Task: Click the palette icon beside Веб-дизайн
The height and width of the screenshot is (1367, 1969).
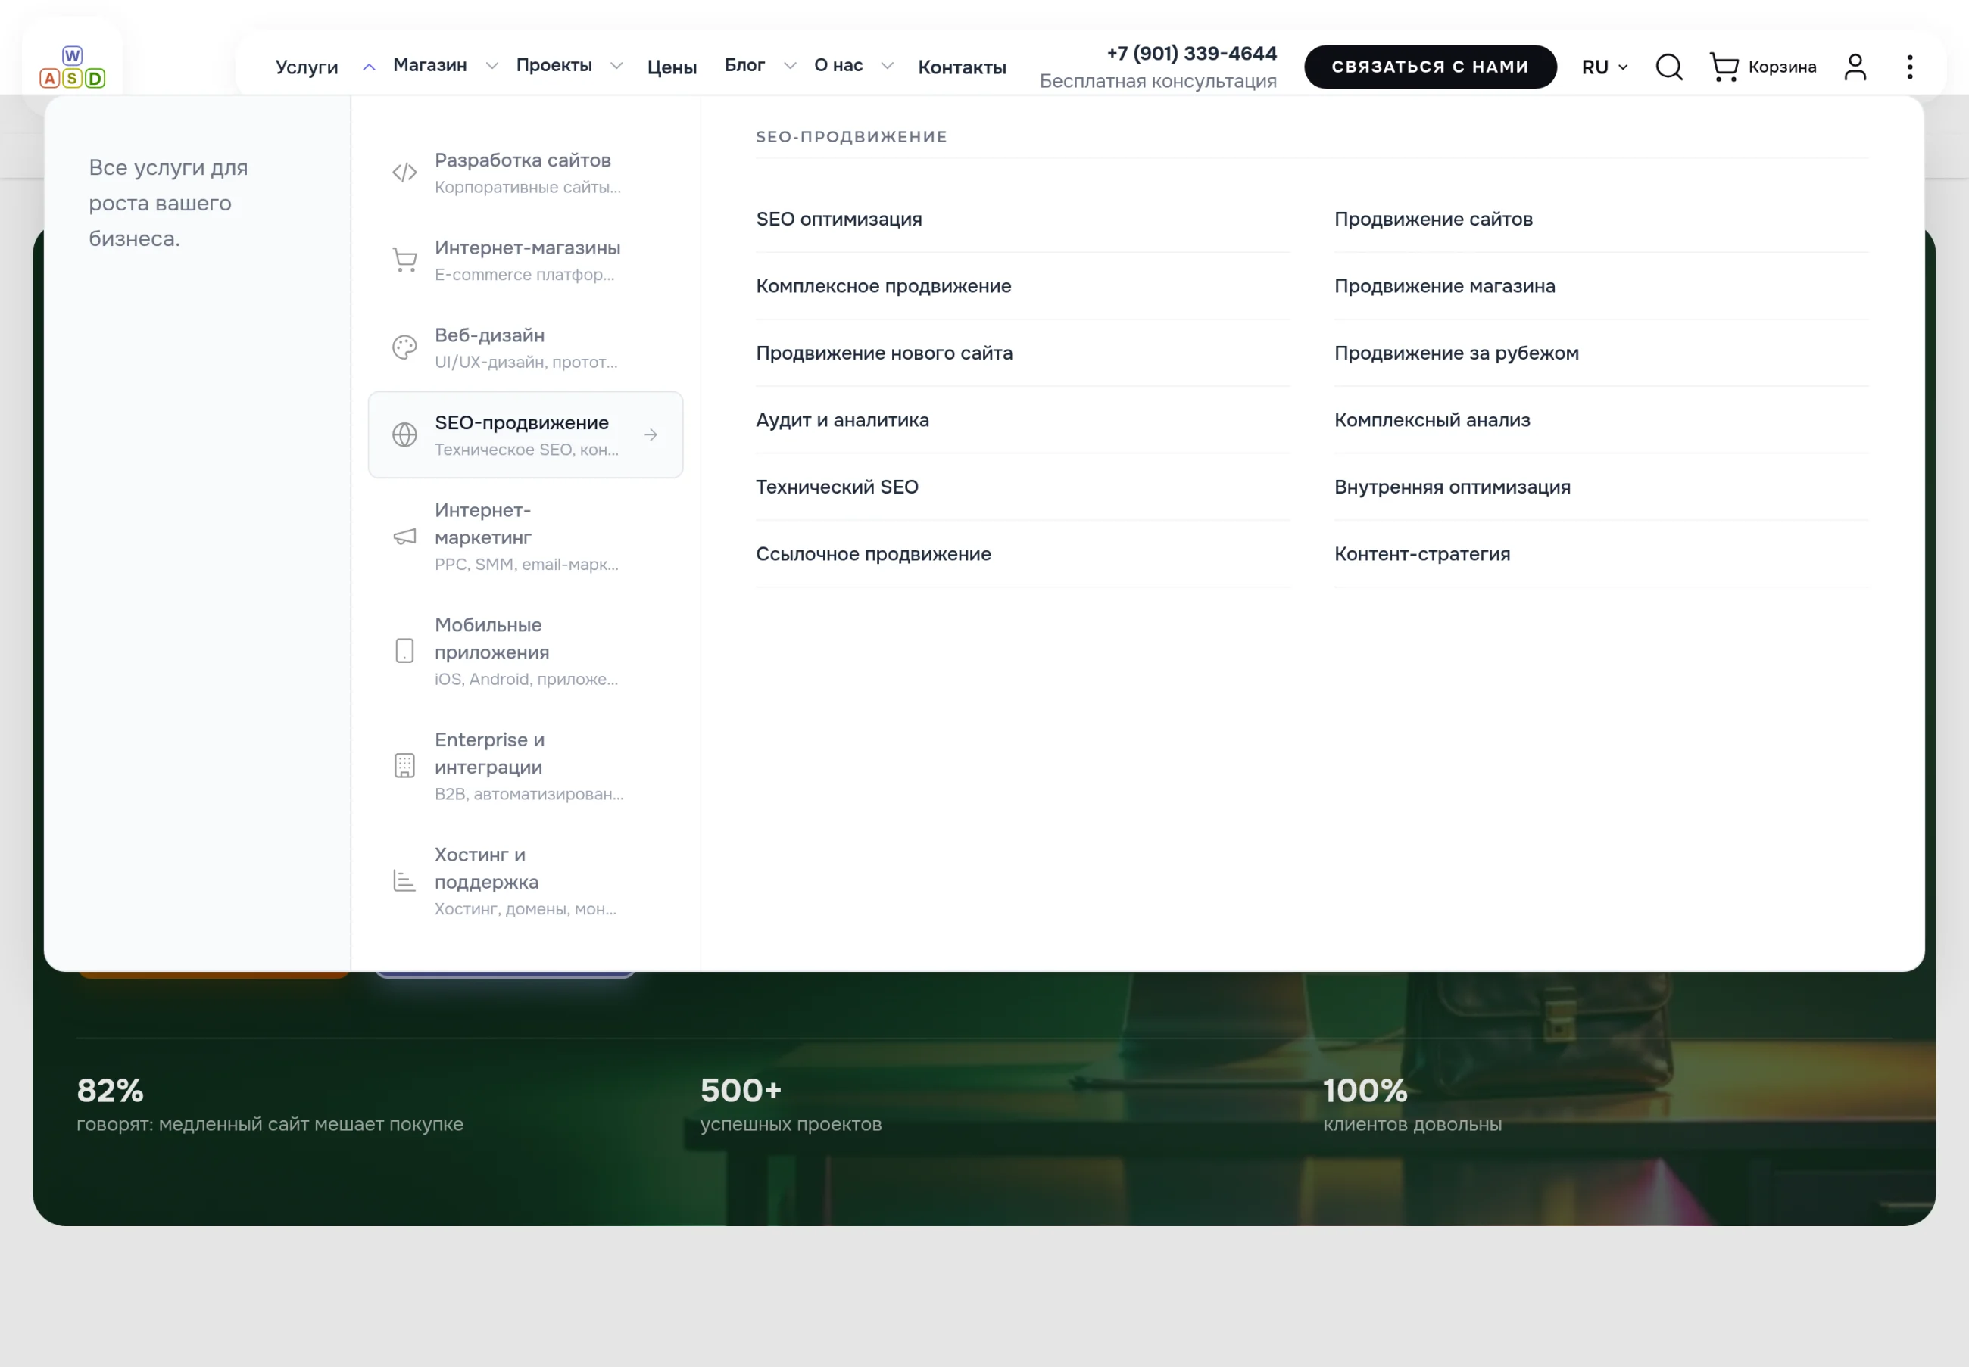Action: [x=404, y=347]
